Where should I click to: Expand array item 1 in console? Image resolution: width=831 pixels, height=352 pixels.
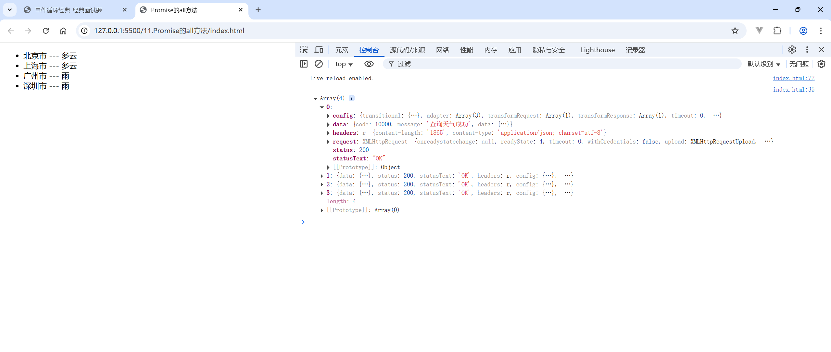322,176
